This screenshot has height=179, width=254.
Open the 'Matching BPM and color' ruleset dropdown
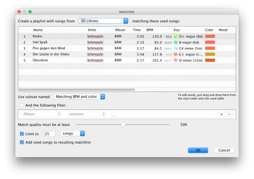coord(79,97)
